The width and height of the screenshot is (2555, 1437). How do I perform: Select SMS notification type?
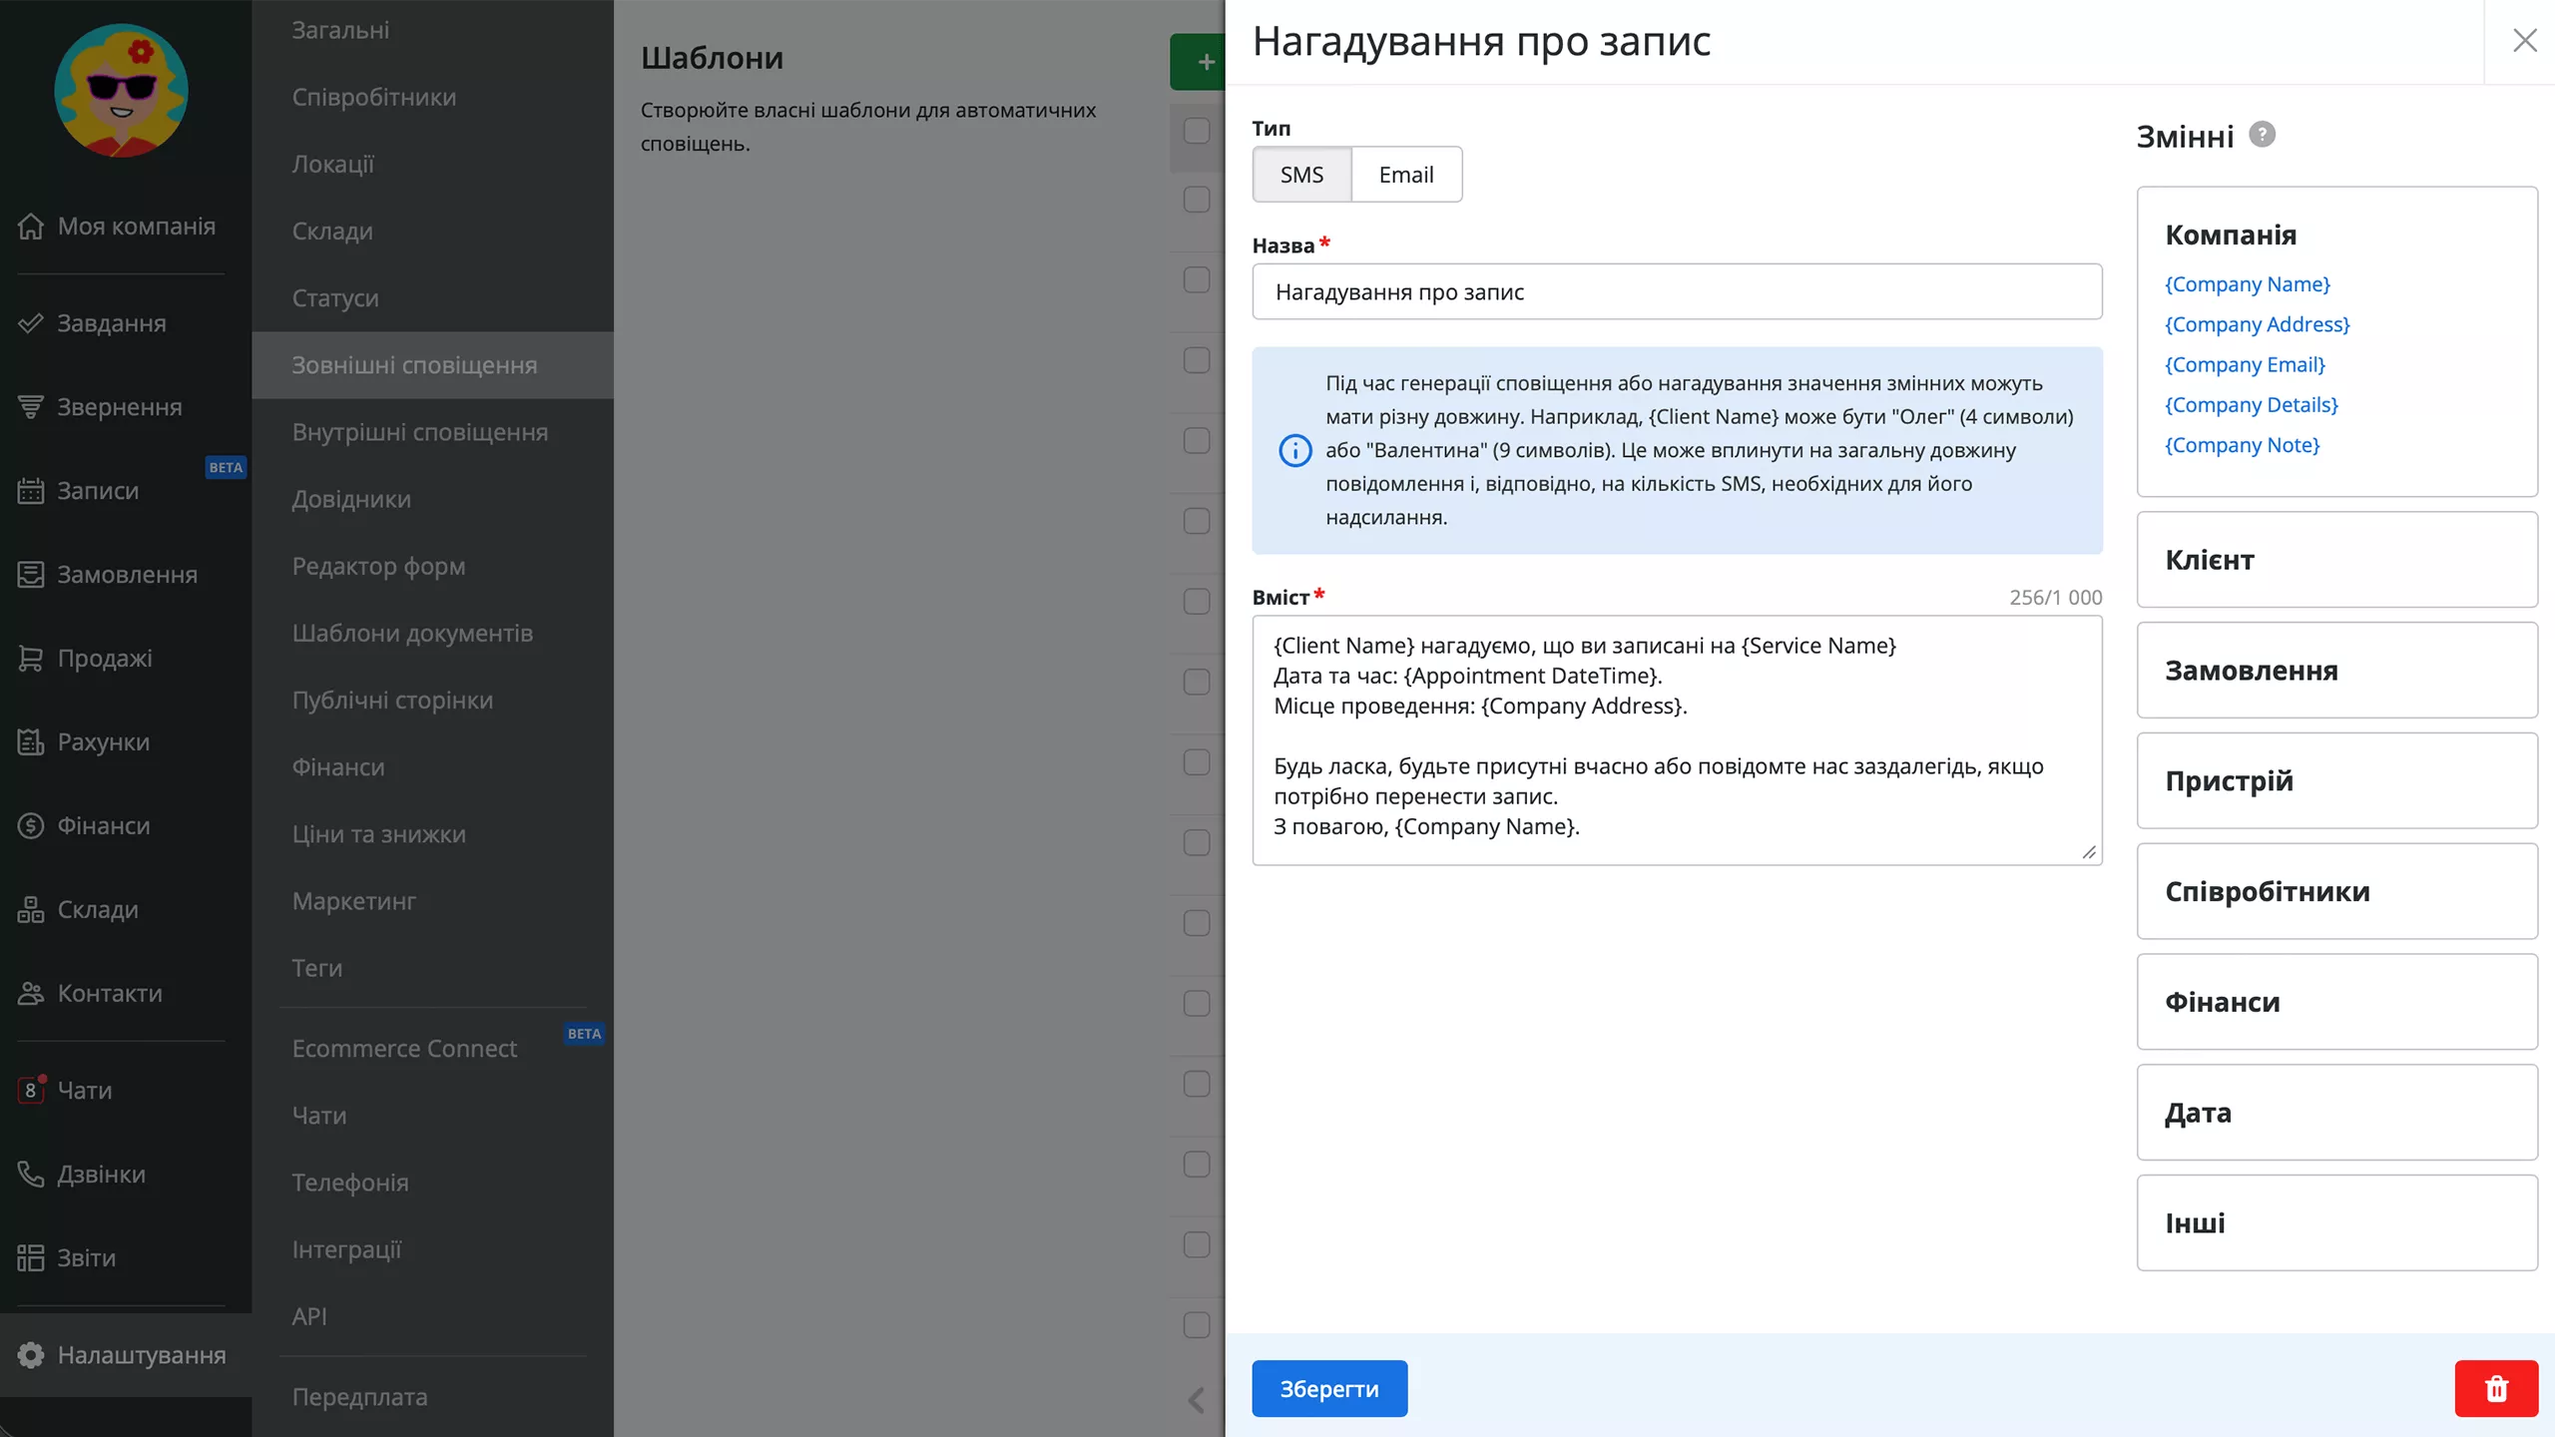coord(1301,175)
